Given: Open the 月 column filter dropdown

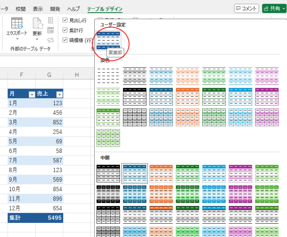Looking at the screenshot, I should 32,94.
